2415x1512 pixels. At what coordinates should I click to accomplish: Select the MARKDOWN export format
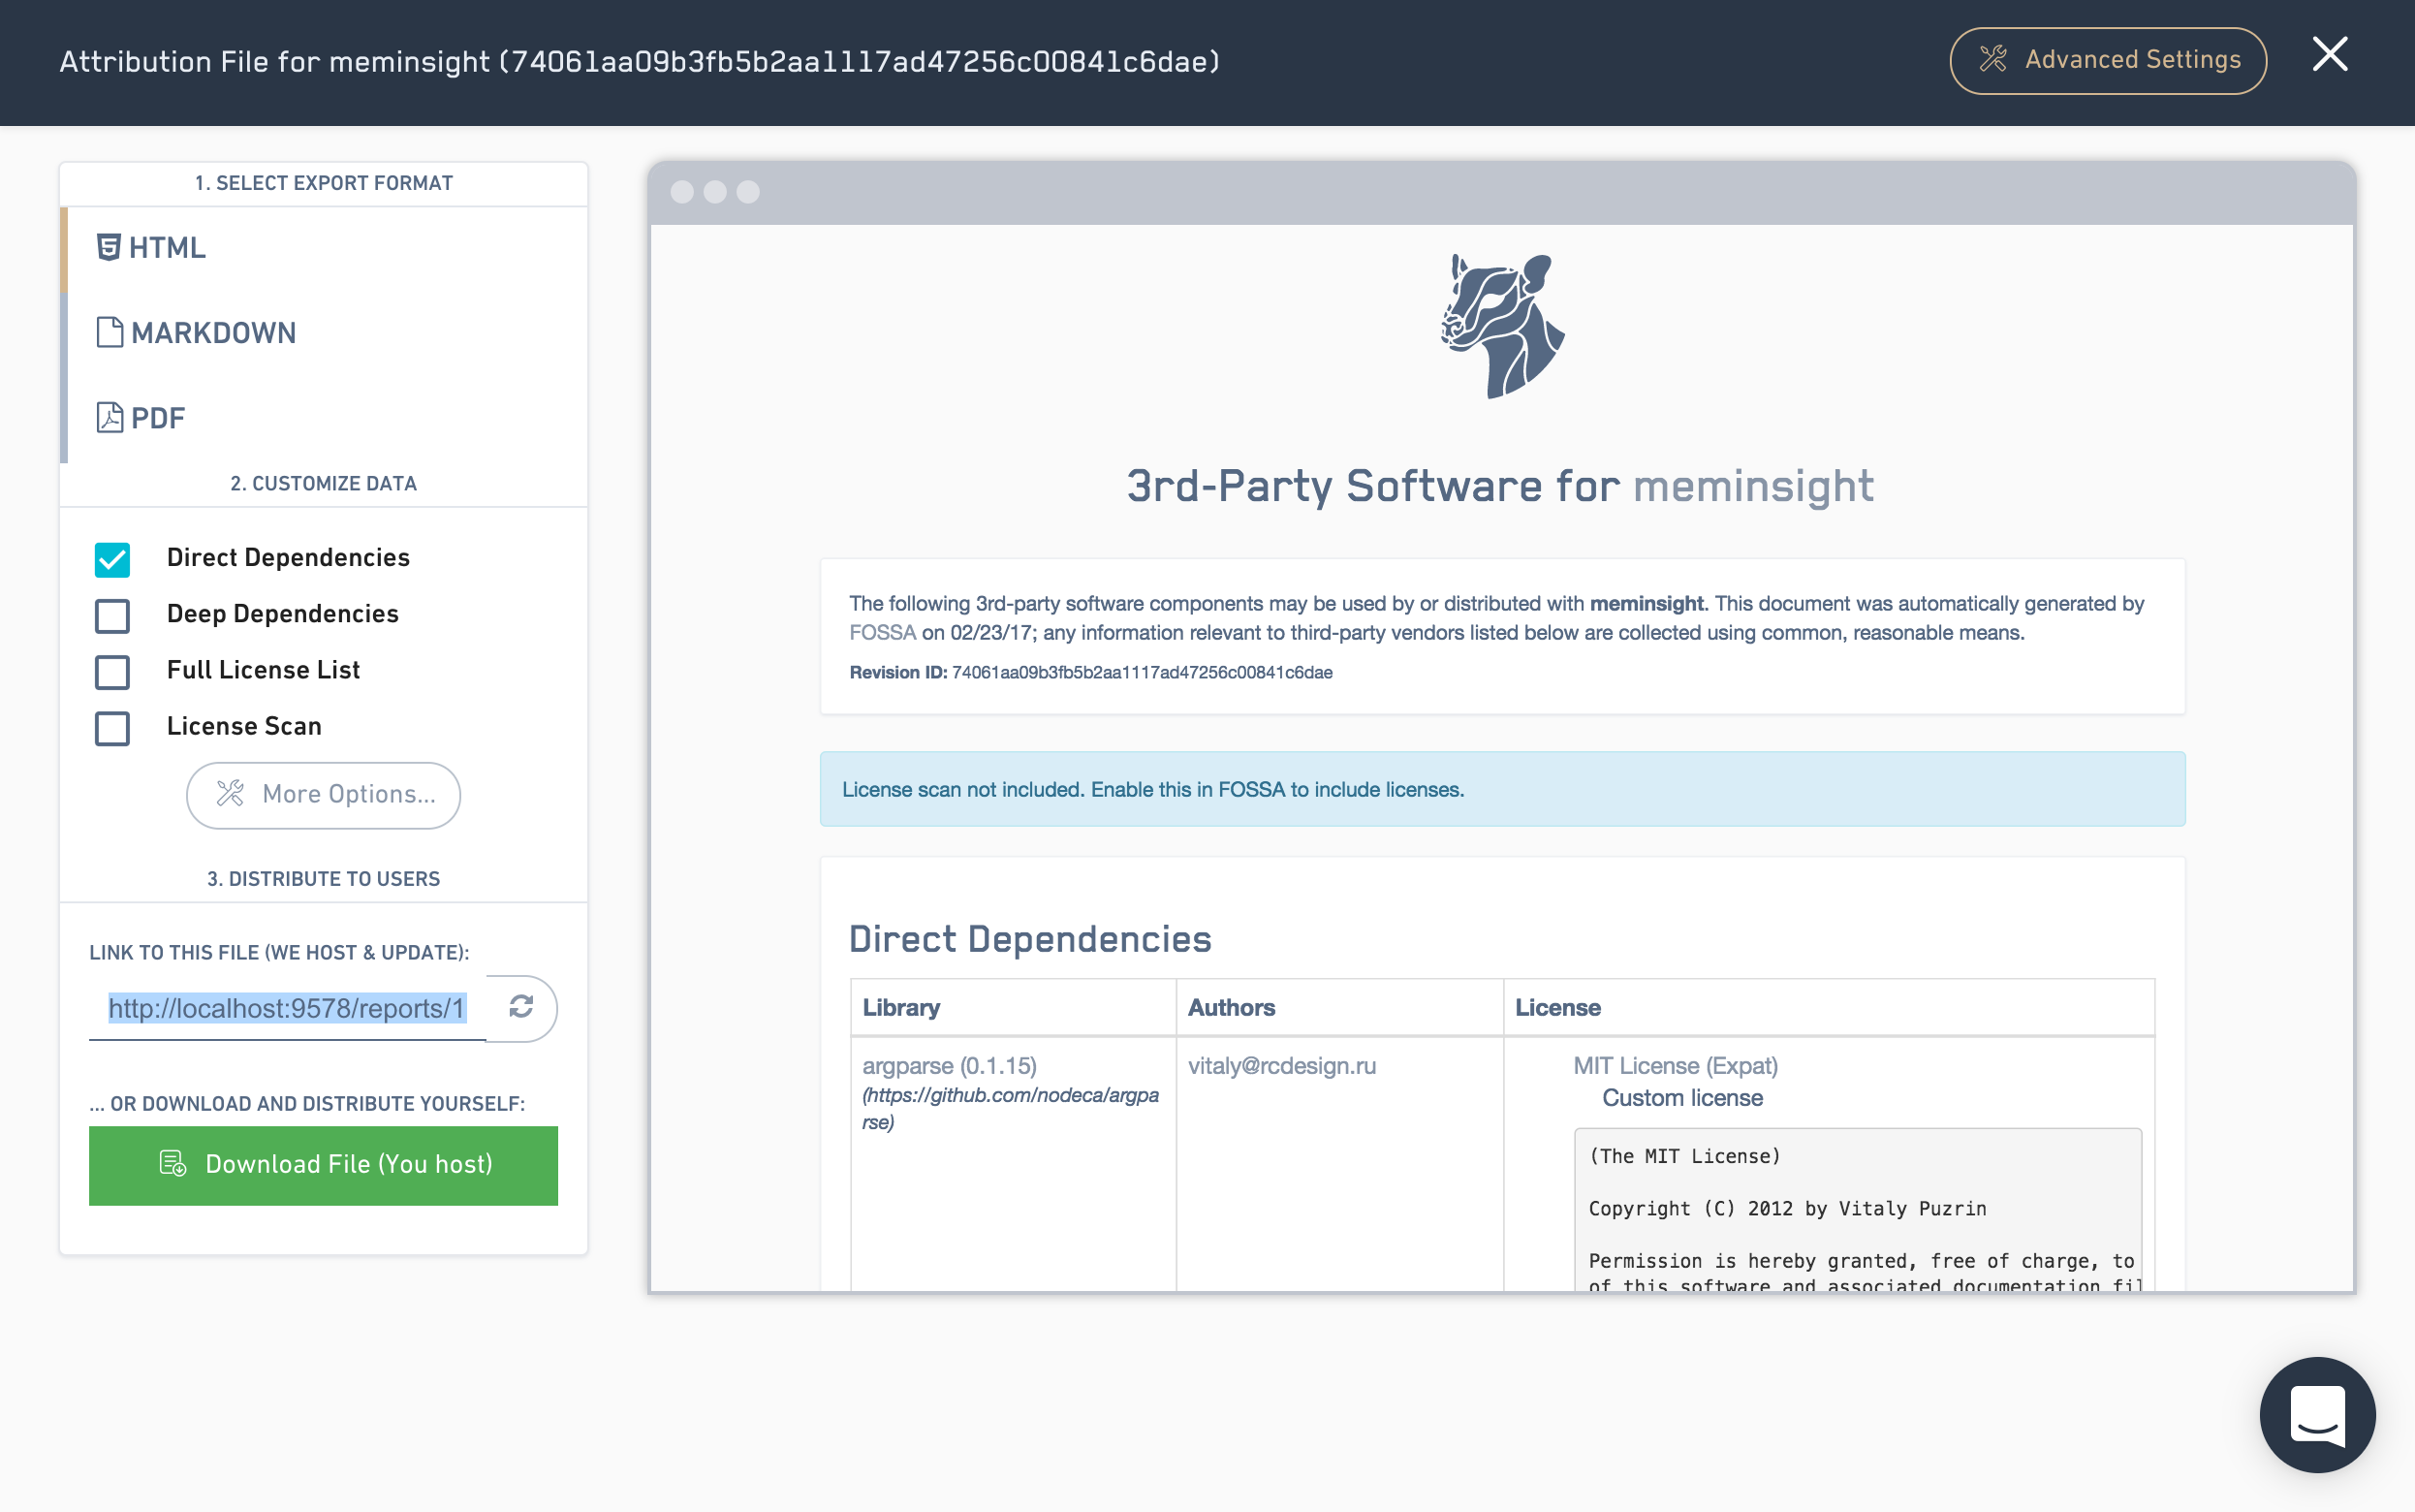click(213, 333)
